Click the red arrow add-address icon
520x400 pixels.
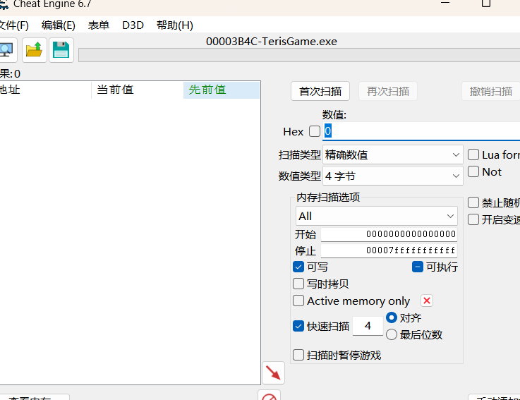coord(273,372)
